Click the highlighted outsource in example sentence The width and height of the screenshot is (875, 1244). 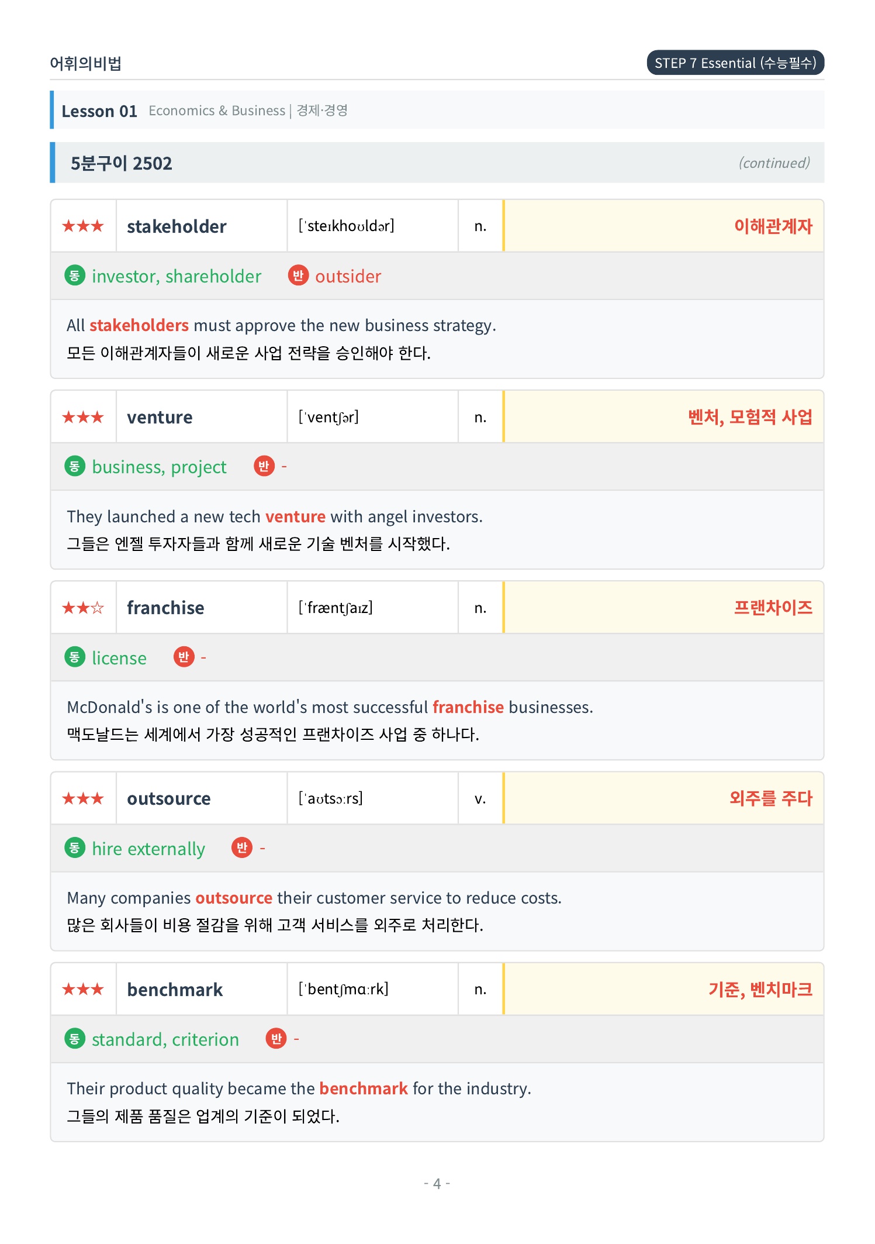click(234, 898)
